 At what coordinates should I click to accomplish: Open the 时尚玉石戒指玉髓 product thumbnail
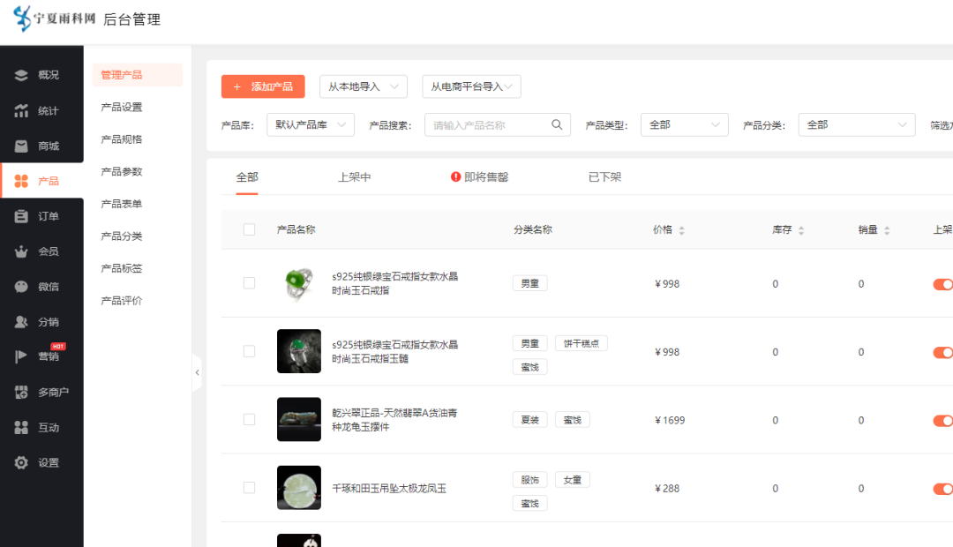(x=299, y=351)
